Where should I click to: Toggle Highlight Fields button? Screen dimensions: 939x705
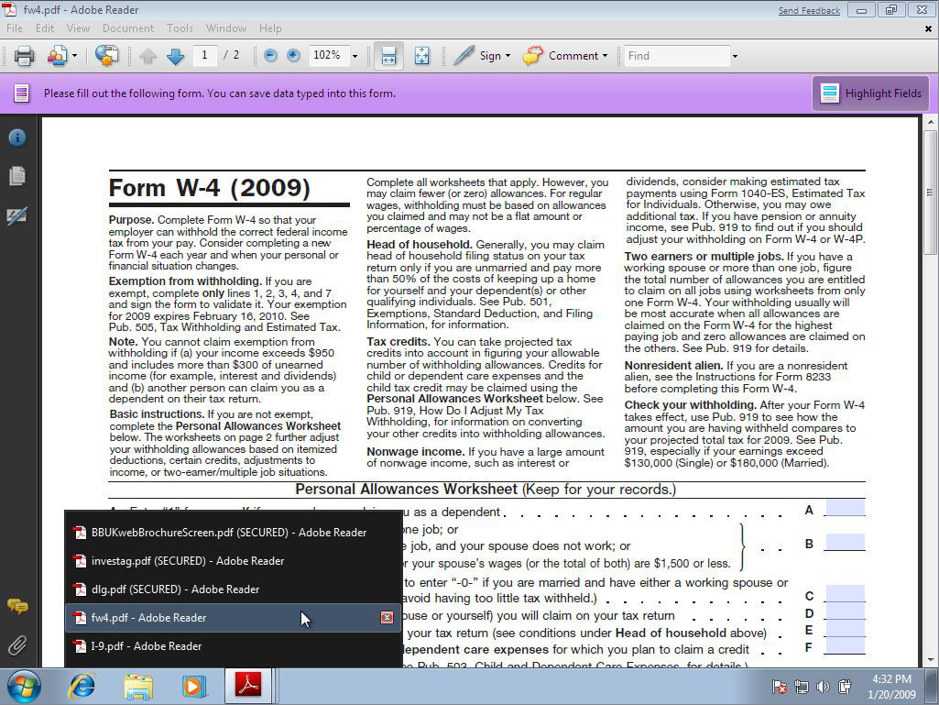[x=871, y=94]
